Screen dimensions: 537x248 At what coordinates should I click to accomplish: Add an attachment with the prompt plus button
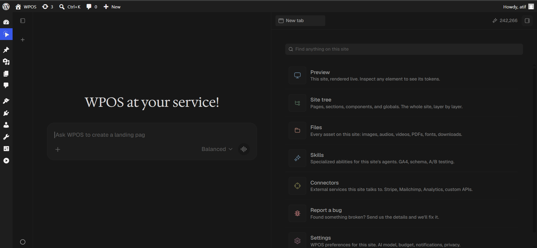coord(58,149)
